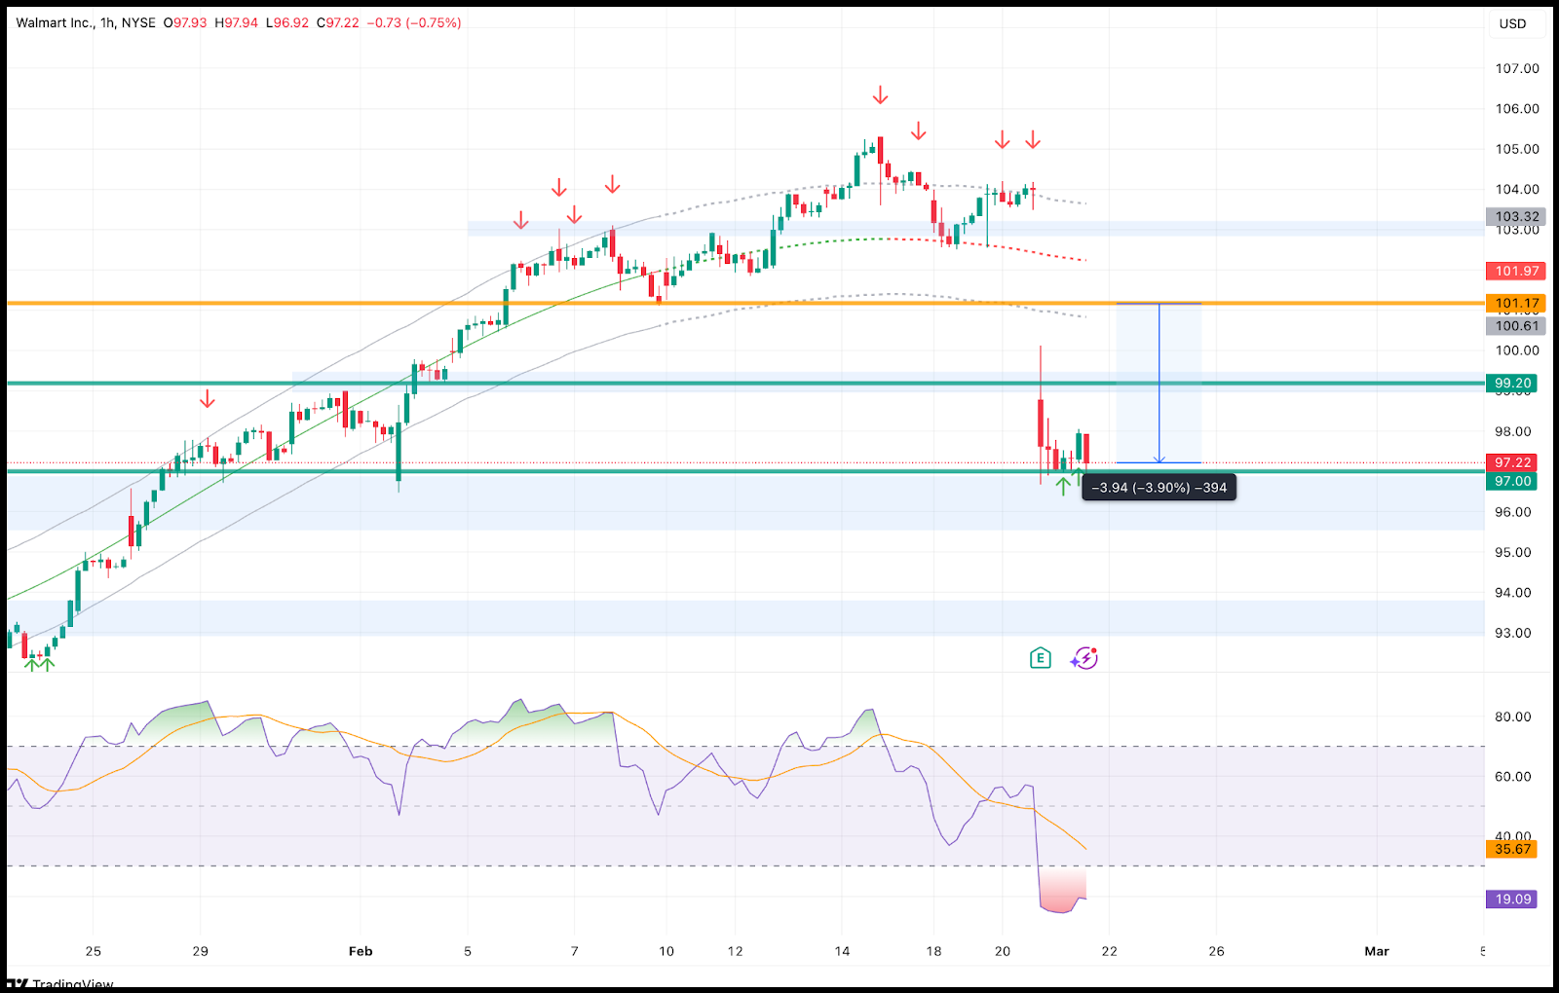Select the close value "C97.22"
Screen dimensions: 1559x993
pos(338,22)
